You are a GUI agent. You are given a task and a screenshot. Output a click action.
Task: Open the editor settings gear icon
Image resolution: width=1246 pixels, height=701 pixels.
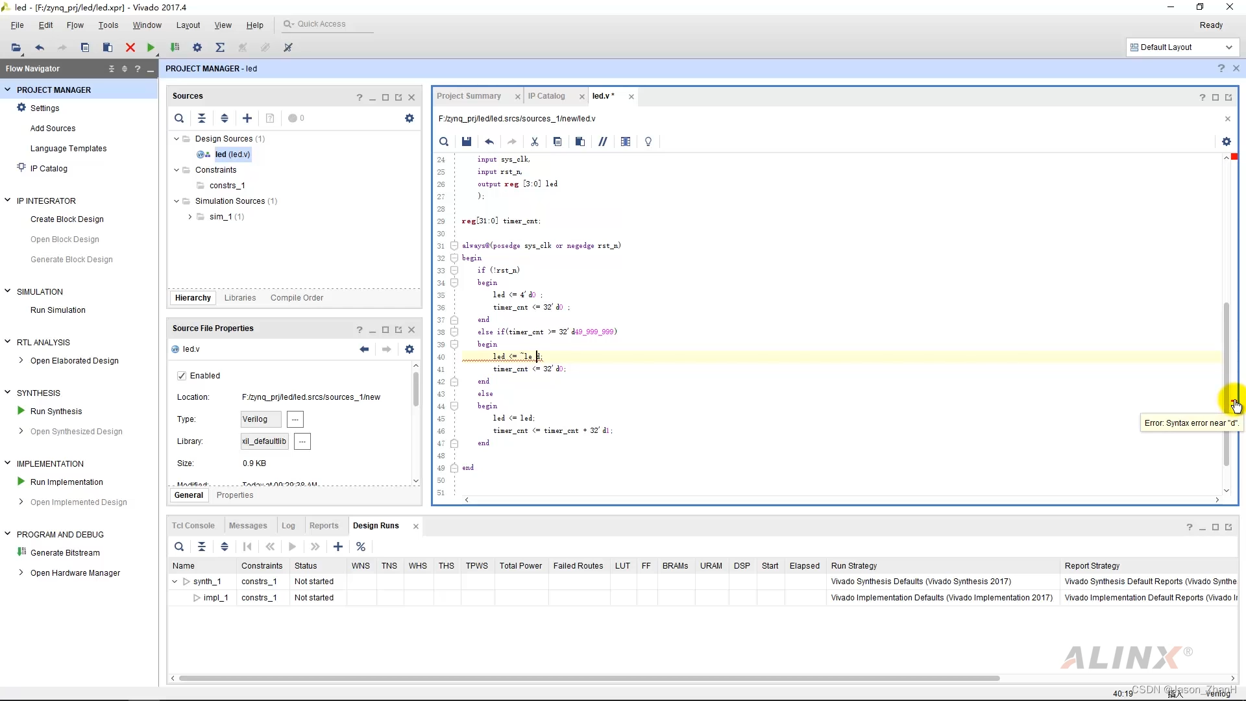1226,141
